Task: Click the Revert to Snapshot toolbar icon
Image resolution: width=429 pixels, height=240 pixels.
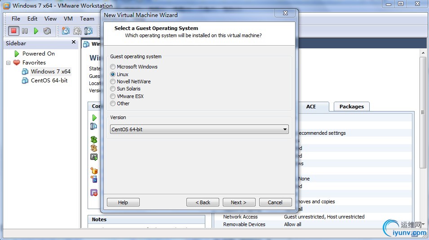Action: 77,31
